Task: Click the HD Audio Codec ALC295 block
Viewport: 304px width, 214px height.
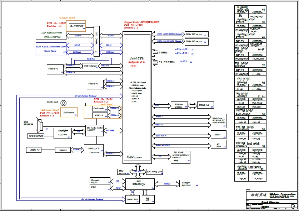Action: [94, 129]
